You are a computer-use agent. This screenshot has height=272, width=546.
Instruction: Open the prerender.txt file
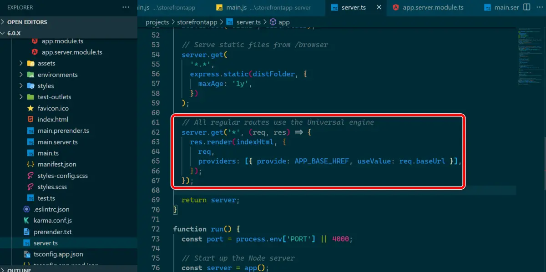coord(53,232)
